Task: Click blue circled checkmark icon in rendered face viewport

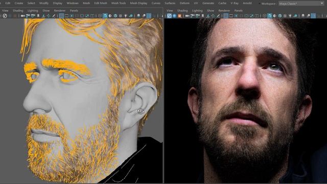Action: 169,16
